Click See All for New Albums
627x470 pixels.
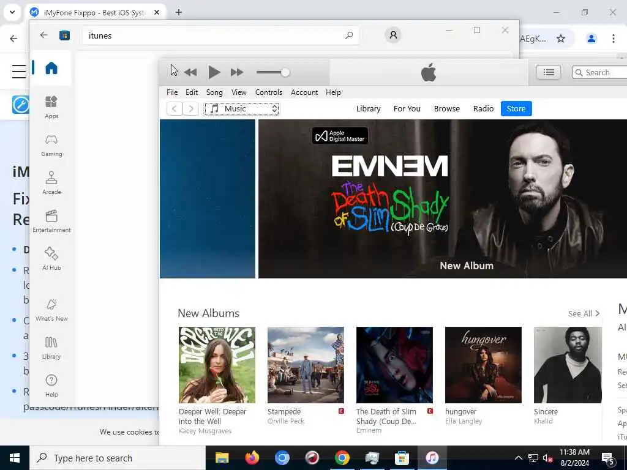pyautogui.click(x=584, y=314)
